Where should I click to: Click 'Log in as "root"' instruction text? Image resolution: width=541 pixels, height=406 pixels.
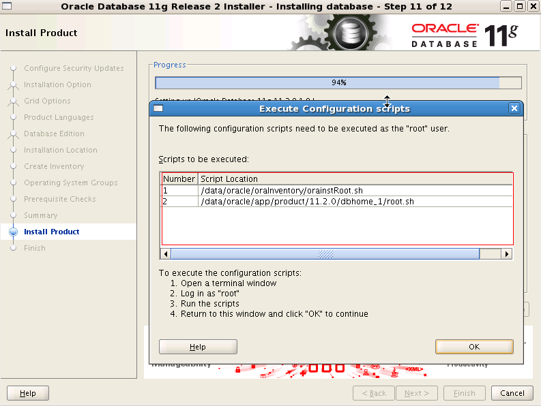pyautogui.click(x=209, y=294)
